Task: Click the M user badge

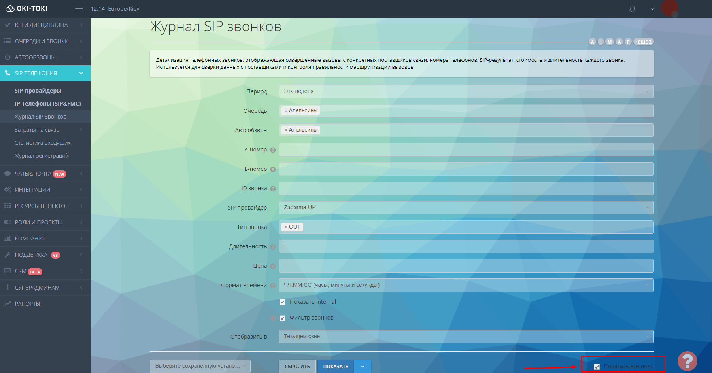Action: coord(610,42)
